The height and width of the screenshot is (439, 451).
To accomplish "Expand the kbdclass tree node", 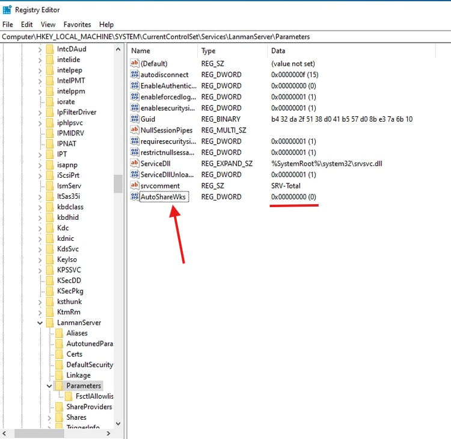I will (x=40, y=207).
